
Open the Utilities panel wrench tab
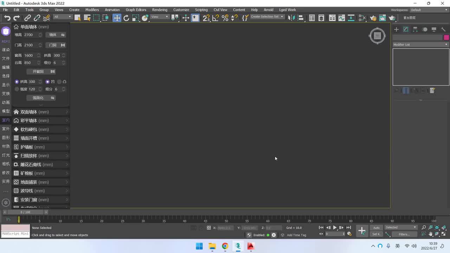click(443, 30)
